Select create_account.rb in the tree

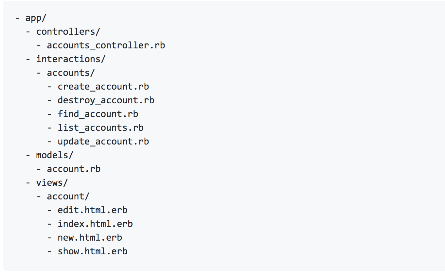click(103, 87)
